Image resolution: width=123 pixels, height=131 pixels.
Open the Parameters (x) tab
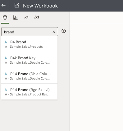point(37,17)
